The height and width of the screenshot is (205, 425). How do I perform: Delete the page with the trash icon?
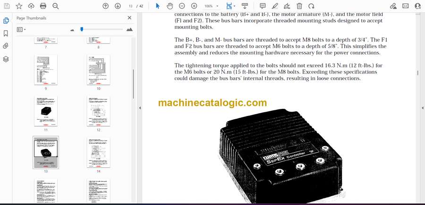[299, 6]
